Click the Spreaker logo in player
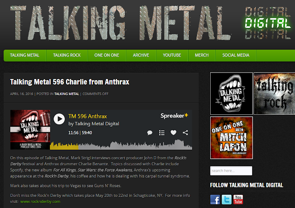Viewport: 295px width, 208px height. 174,116
